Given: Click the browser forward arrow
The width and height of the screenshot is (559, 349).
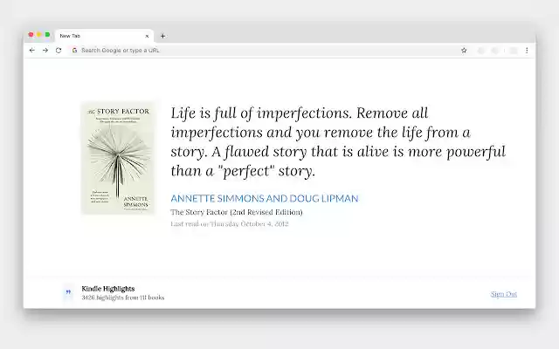Looking at the screenshot, I should click(45, 51).
